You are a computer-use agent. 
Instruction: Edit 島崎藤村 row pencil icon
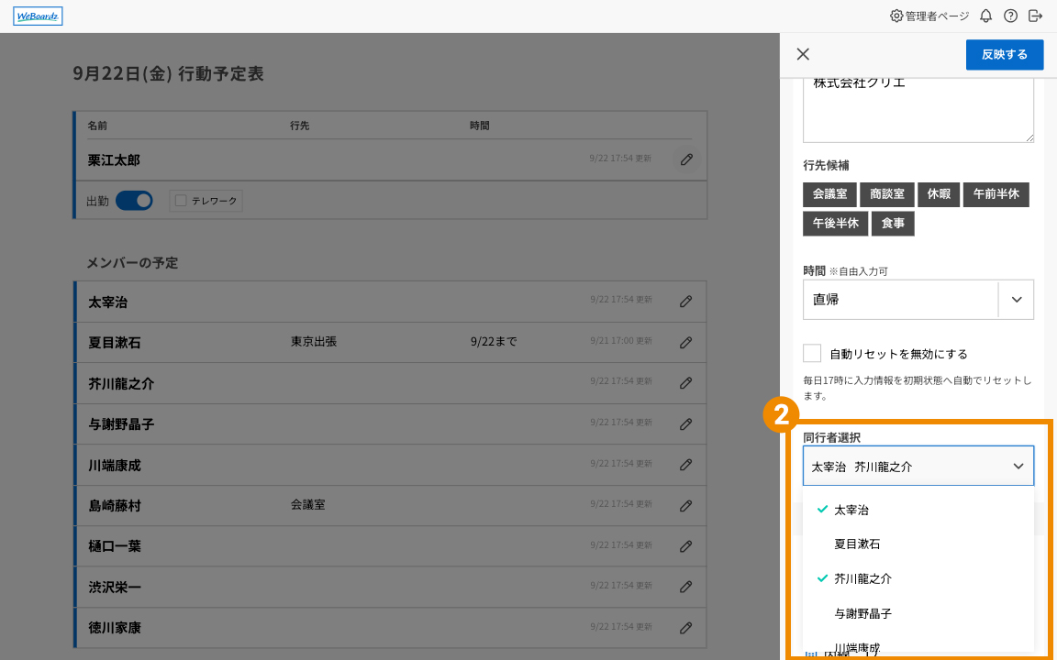685,506
